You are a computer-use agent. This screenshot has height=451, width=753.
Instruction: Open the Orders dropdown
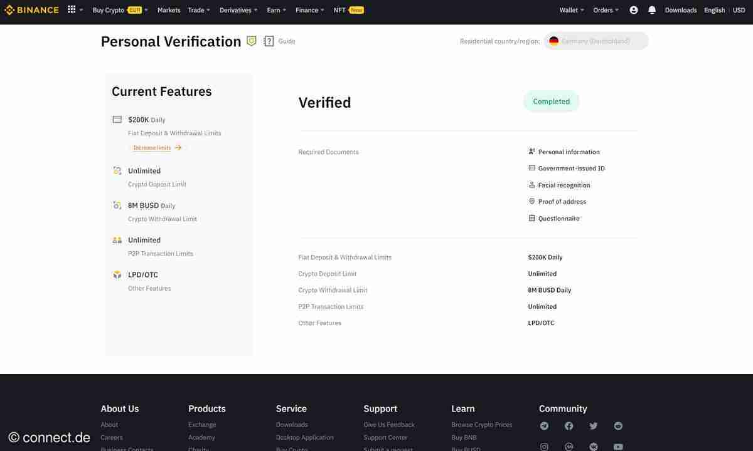point(606,10)
